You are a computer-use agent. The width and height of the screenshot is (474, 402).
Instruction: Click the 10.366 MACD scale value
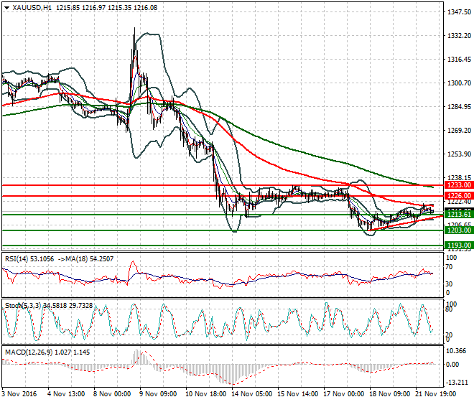point(456,351)
